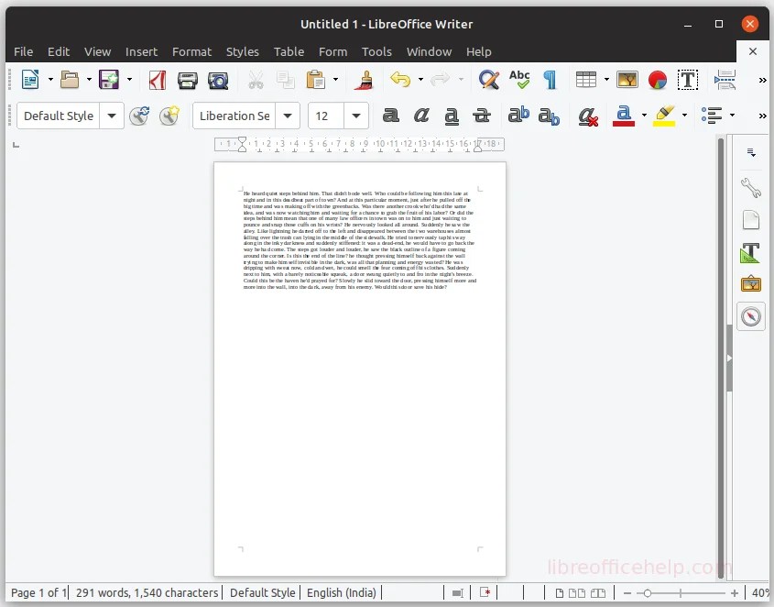The image size is (774, 607).
Task: Click English (India) language in status bar
Action: [x=341, y=592]
